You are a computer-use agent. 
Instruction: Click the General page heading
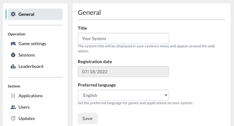89,13
